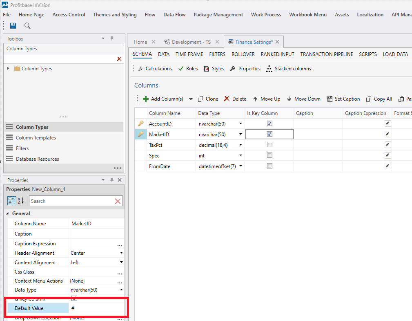Screen dimensions: 412x321
Task: Enable Is Key Column for TaxPct
Action: [269, 145]
